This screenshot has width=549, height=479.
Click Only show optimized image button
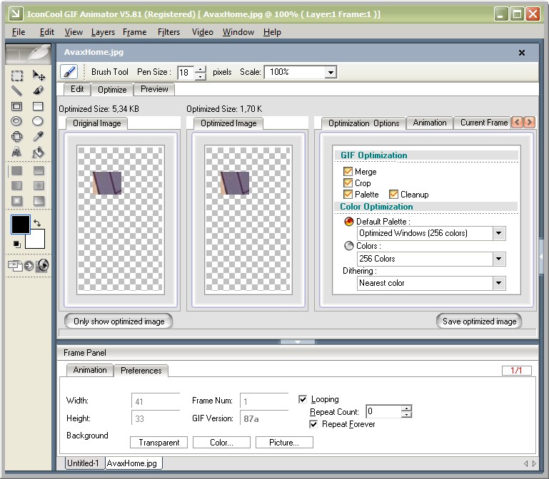coord(119,321)
